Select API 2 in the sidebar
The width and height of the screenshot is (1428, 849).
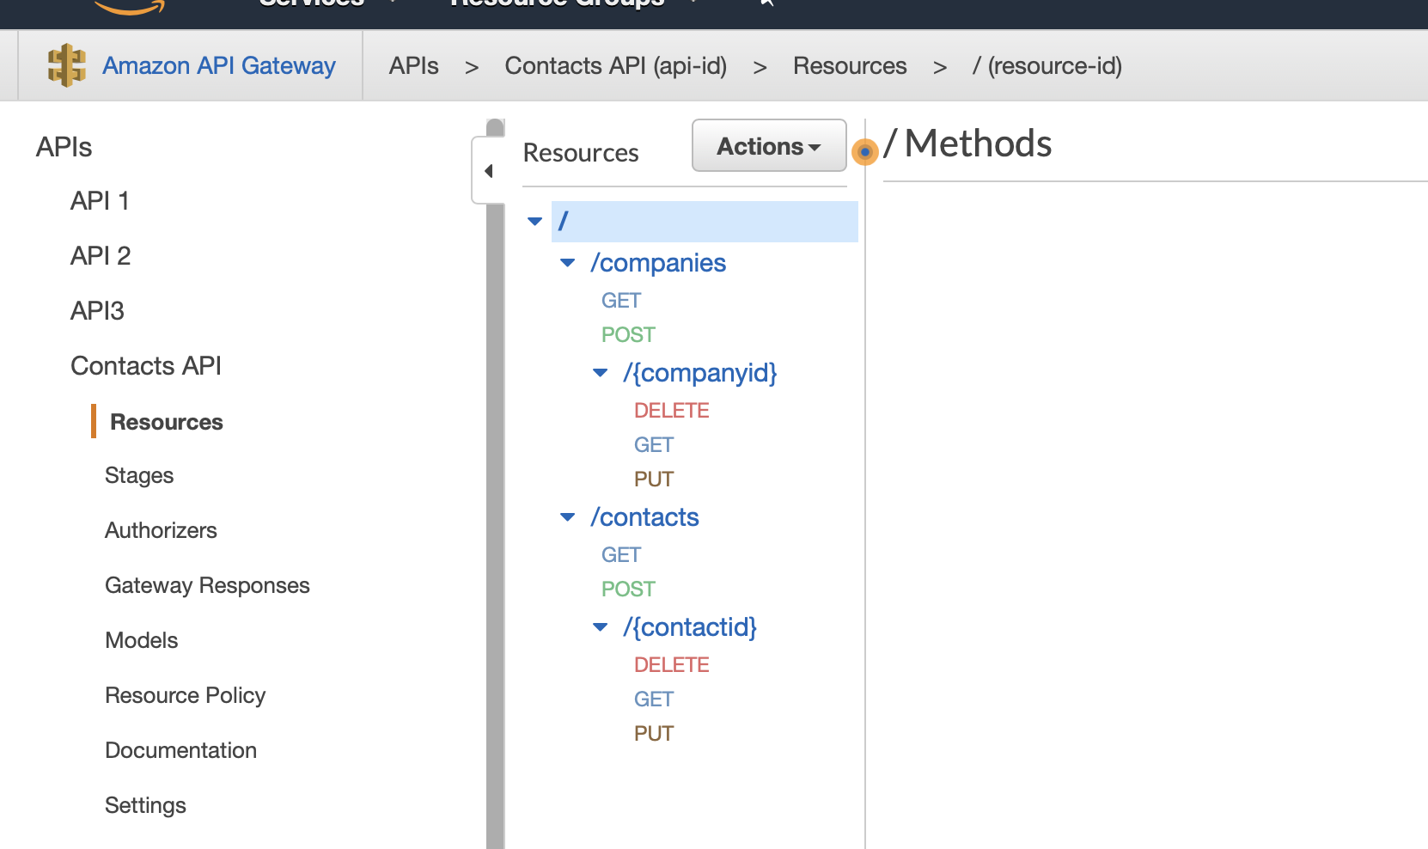click(101, 255)
